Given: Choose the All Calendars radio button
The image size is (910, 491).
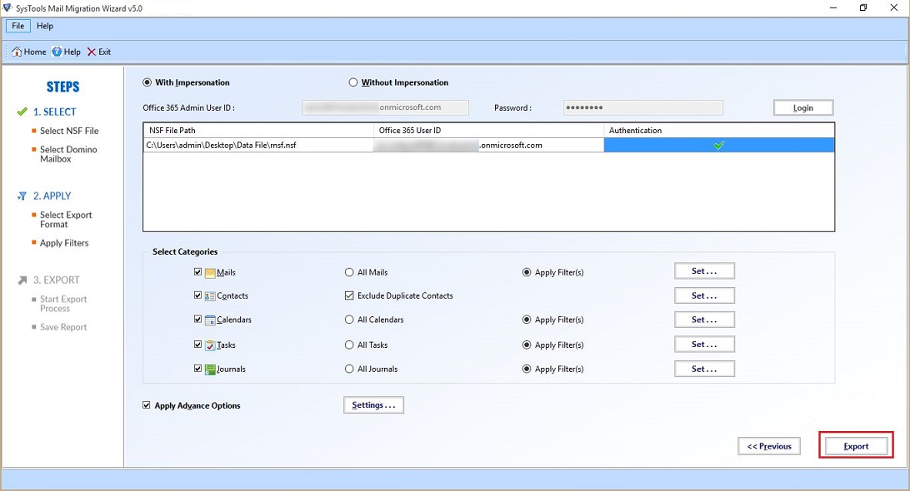Looking at the screenshot, I should 349,320.
